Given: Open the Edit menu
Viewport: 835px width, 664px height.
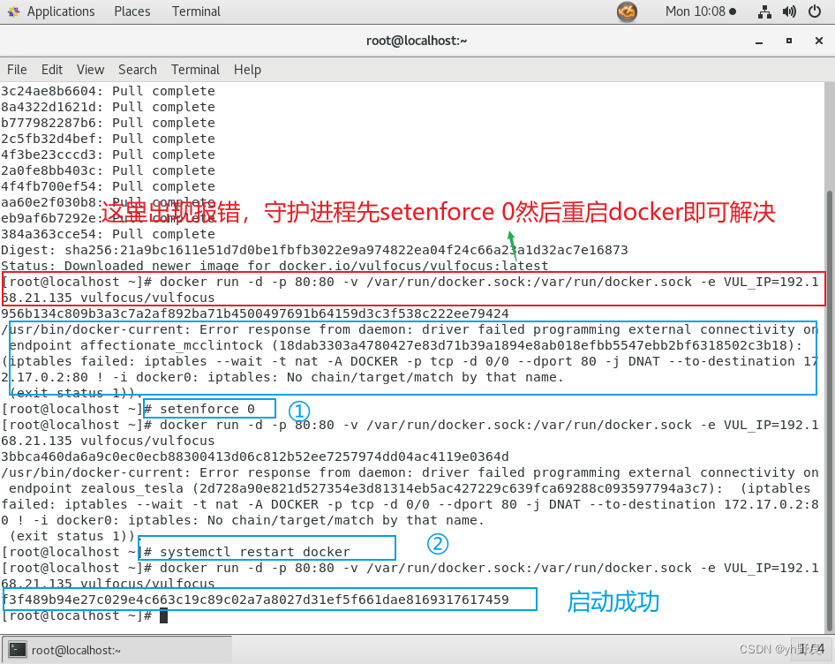Looking at the screenshot, I should pyautogui.click(x=51, y=70).
